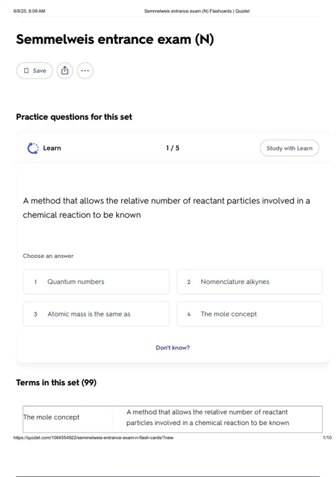Click the Terms in this set (99) heading
This screenshot has width=336, height=477.
[56, 382]
